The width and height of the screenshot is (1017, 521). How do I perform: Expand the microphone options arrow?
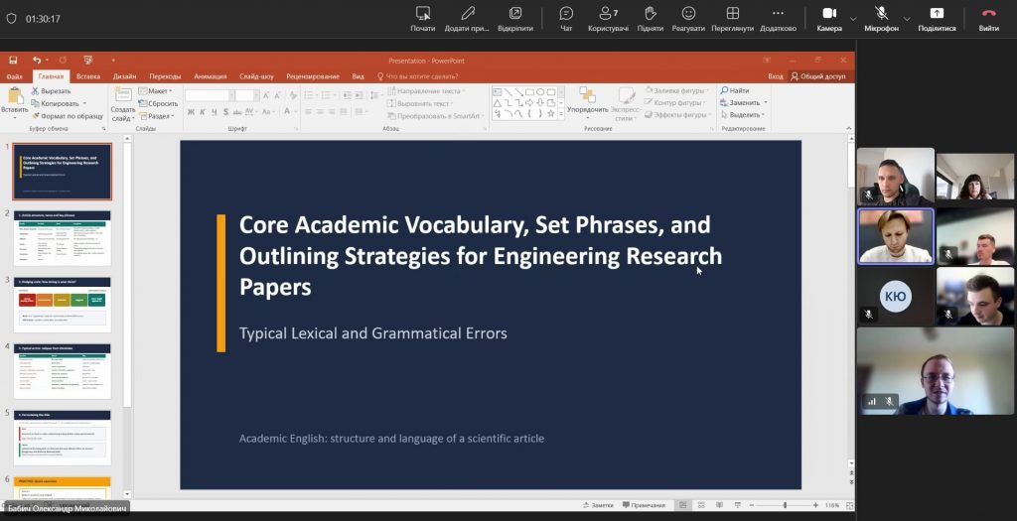(x=907, y=19)
